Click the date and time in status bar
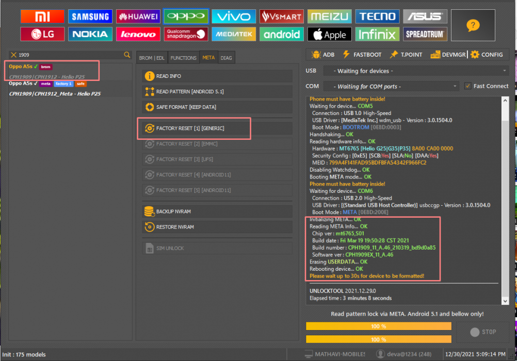 pyautogui.click(x=475, y=354)
